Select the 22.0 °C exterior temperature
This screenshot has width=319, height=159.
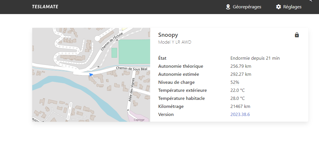click(238, 90)
